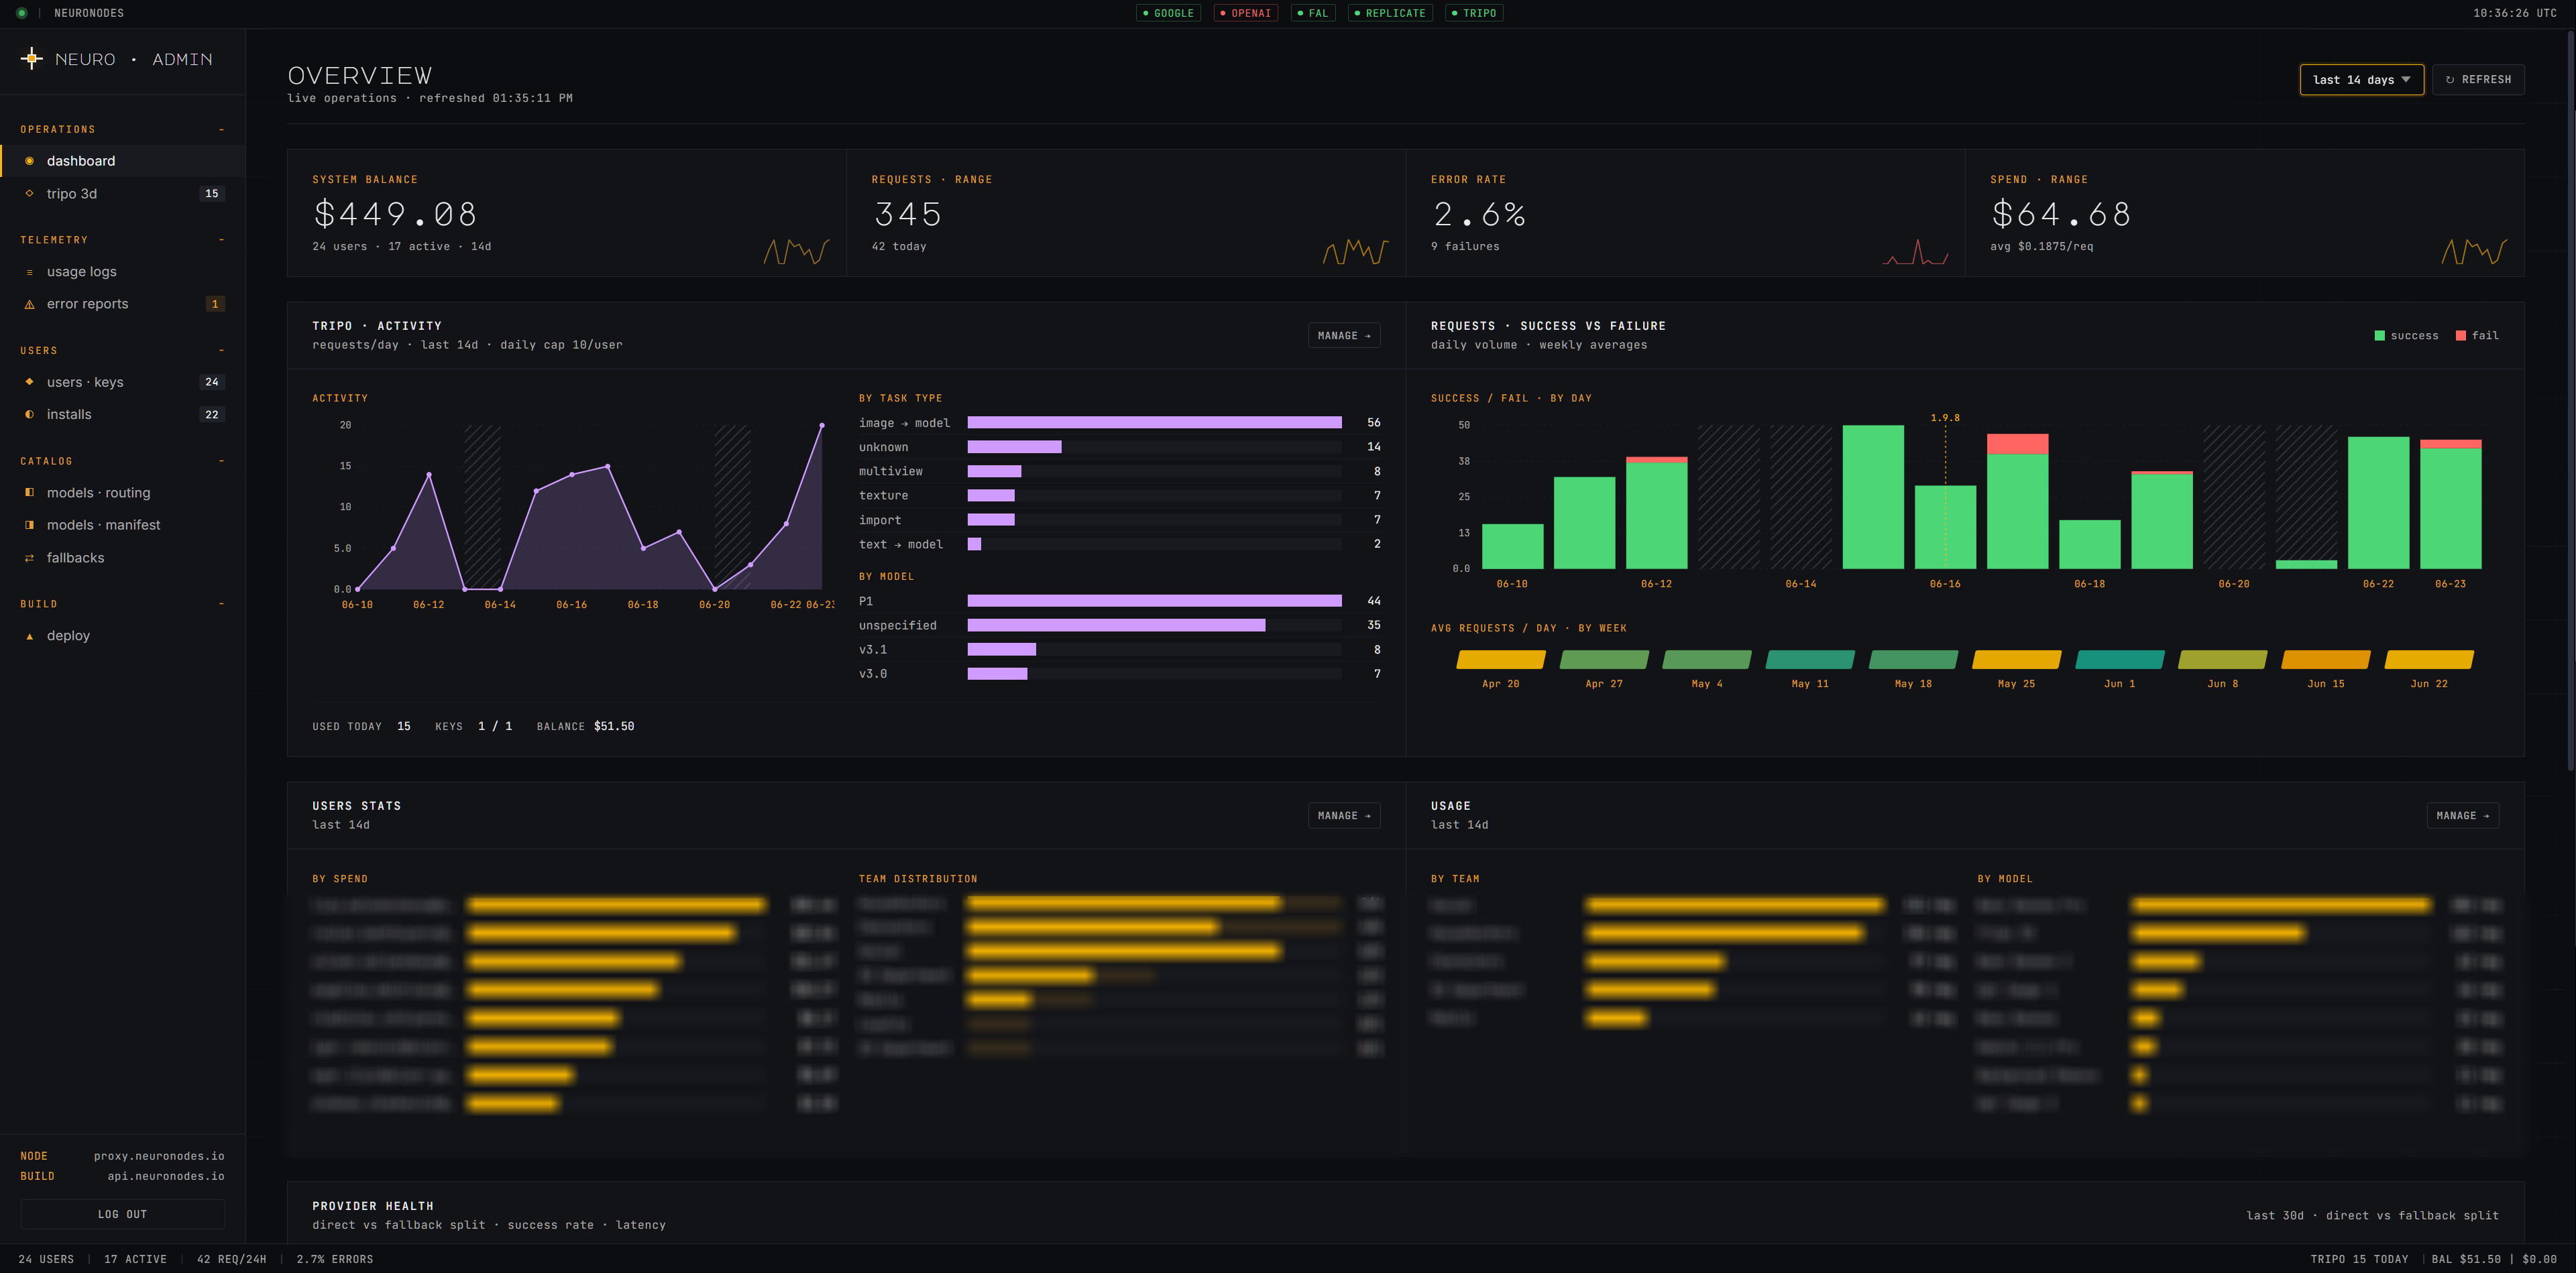Click MANAGE in Tripo Activity panel
The width and height of the screenshot is (2576, 1273).
(x=1343, y=336)
